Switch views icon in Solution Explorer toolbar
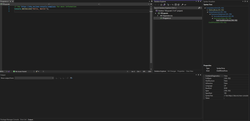250x121 pixels. pos(164,5)
